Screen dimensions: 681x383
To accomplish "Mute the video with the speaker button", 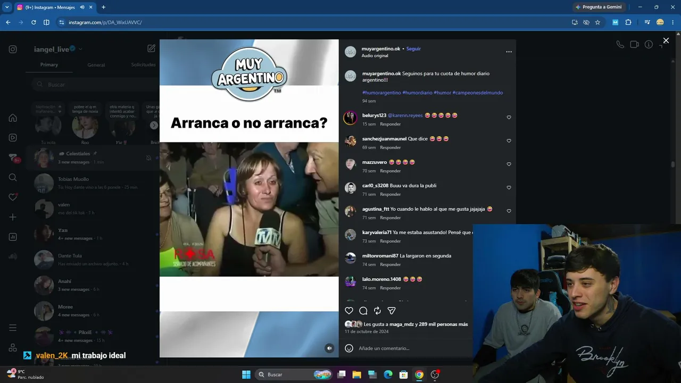I will 329,348.
